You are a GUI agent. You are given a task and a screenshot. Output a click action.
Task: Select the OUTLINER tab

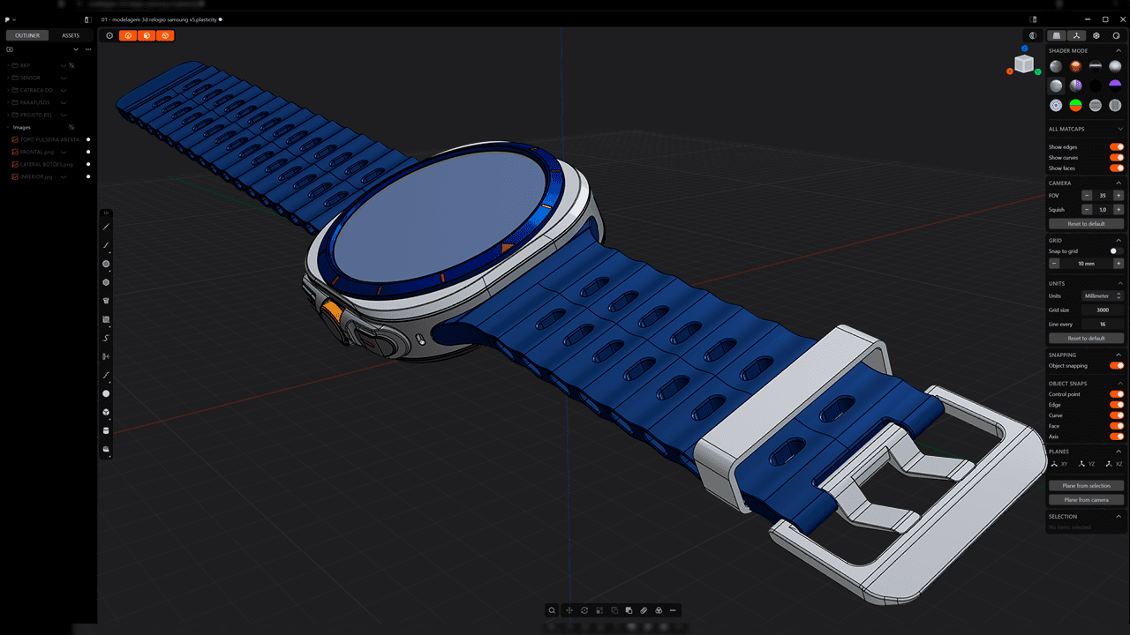click(x=27, y=35)
